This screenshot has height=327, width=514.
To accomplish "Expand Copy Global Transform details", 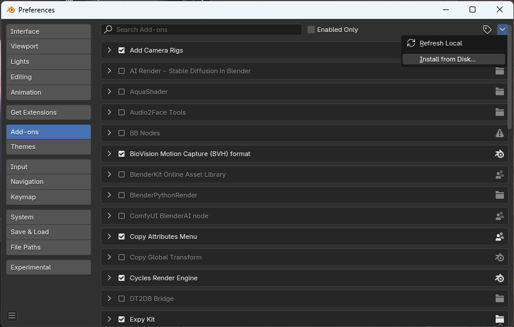I will pyautogui.click(x=109, y=257).
